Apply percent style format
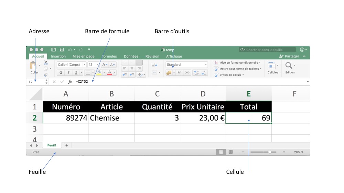 tap(180, 73)
